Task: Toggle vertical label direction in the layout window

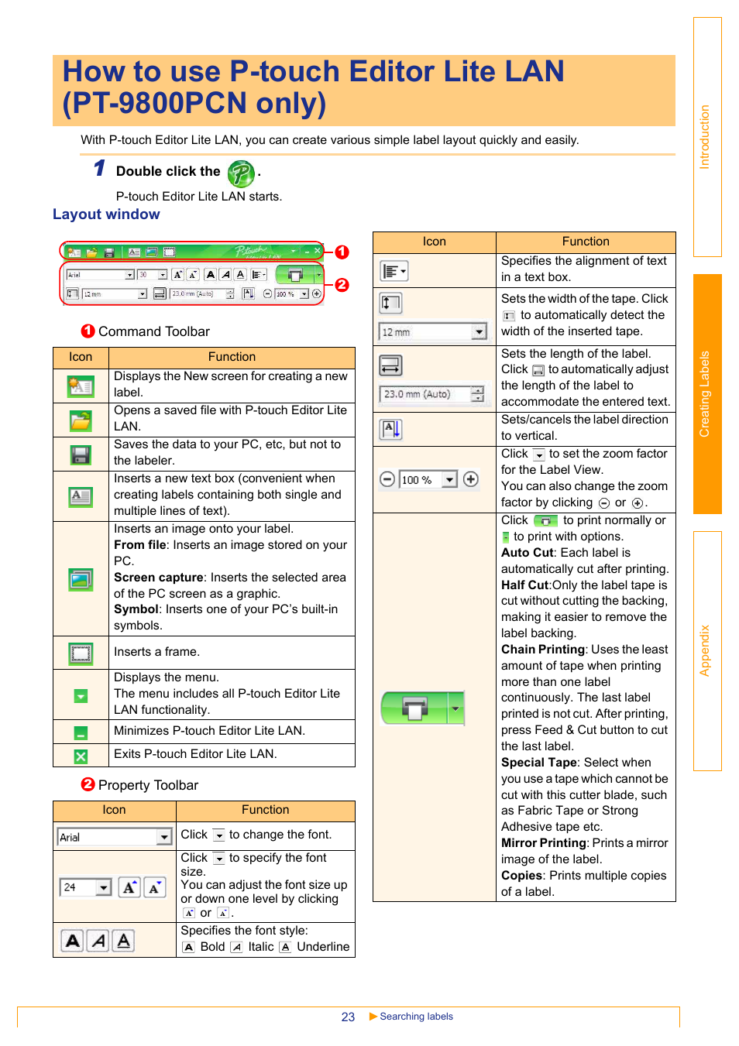Action: [249, 293]
